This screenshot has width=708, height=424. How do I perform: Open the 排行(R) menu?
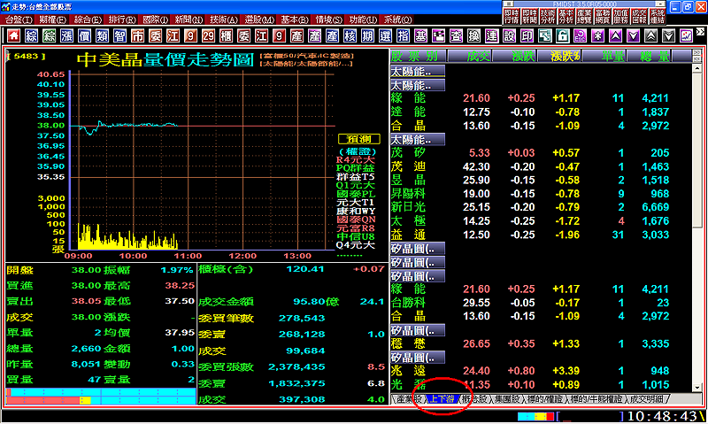122,19
